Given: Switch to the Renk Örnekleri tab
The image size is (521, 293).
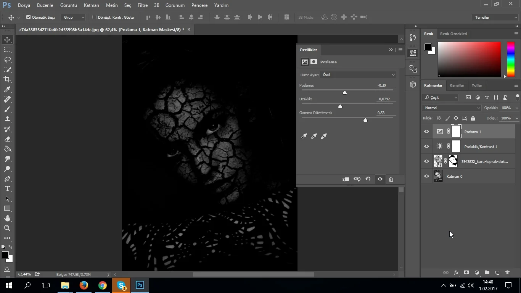Looking at the screenshot, I should coord(453,34).
